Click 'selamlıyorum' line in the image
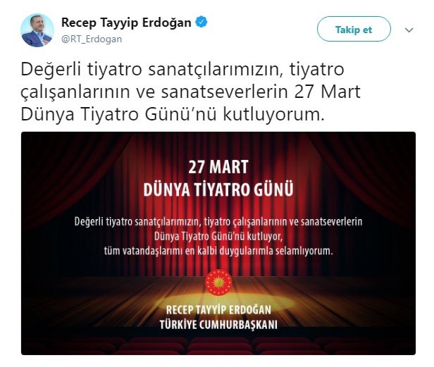The height and width of the screenshot is (367, 434). [x=218, y=251]
